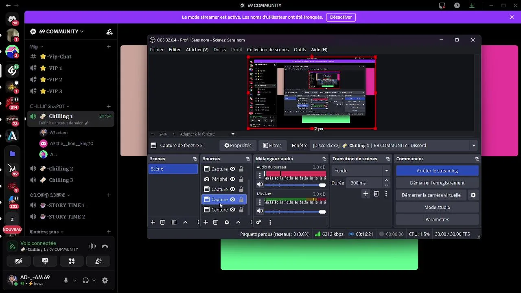Remove selected source with Sources trash icon
The height and width of the screenshot is (293, 521).
(215, 222)
